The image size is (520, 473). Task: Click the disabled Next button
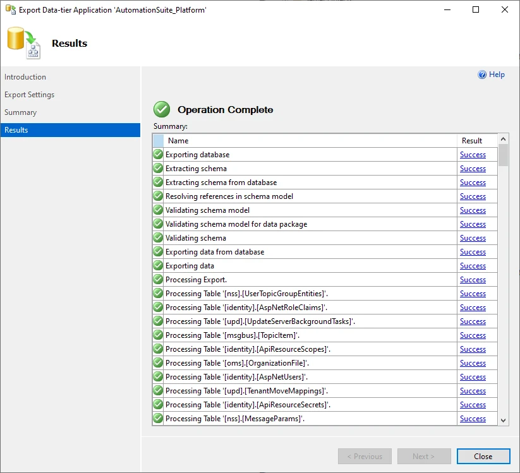424,457
